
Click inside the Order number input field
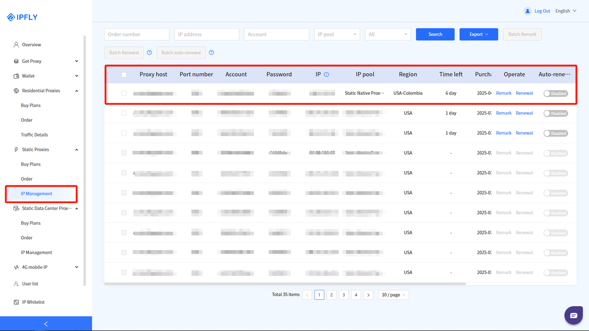137,34
